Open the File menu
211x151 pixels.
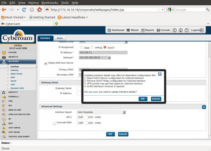(x=4, y=3)
